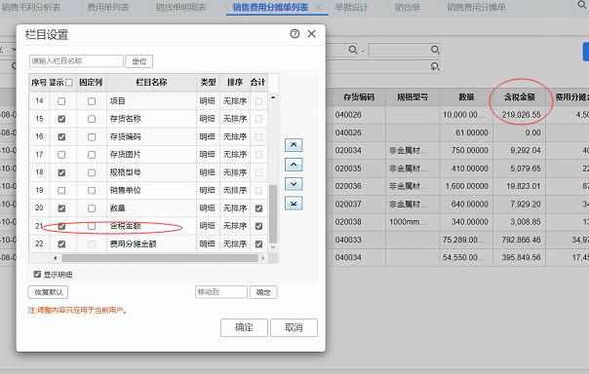Click the move-to-top arrow button
This screenshot has height=374, width=589.
point(294,145)
